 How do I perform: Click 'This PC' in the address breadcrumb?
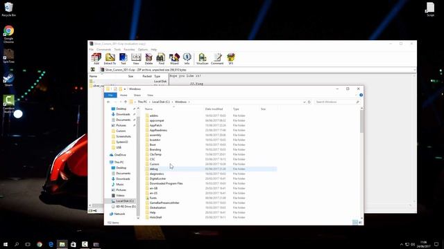tap(142, 102)
